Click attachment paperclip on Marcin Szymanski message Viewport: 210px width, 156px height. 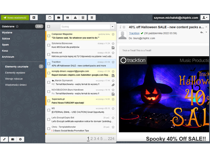113,85
